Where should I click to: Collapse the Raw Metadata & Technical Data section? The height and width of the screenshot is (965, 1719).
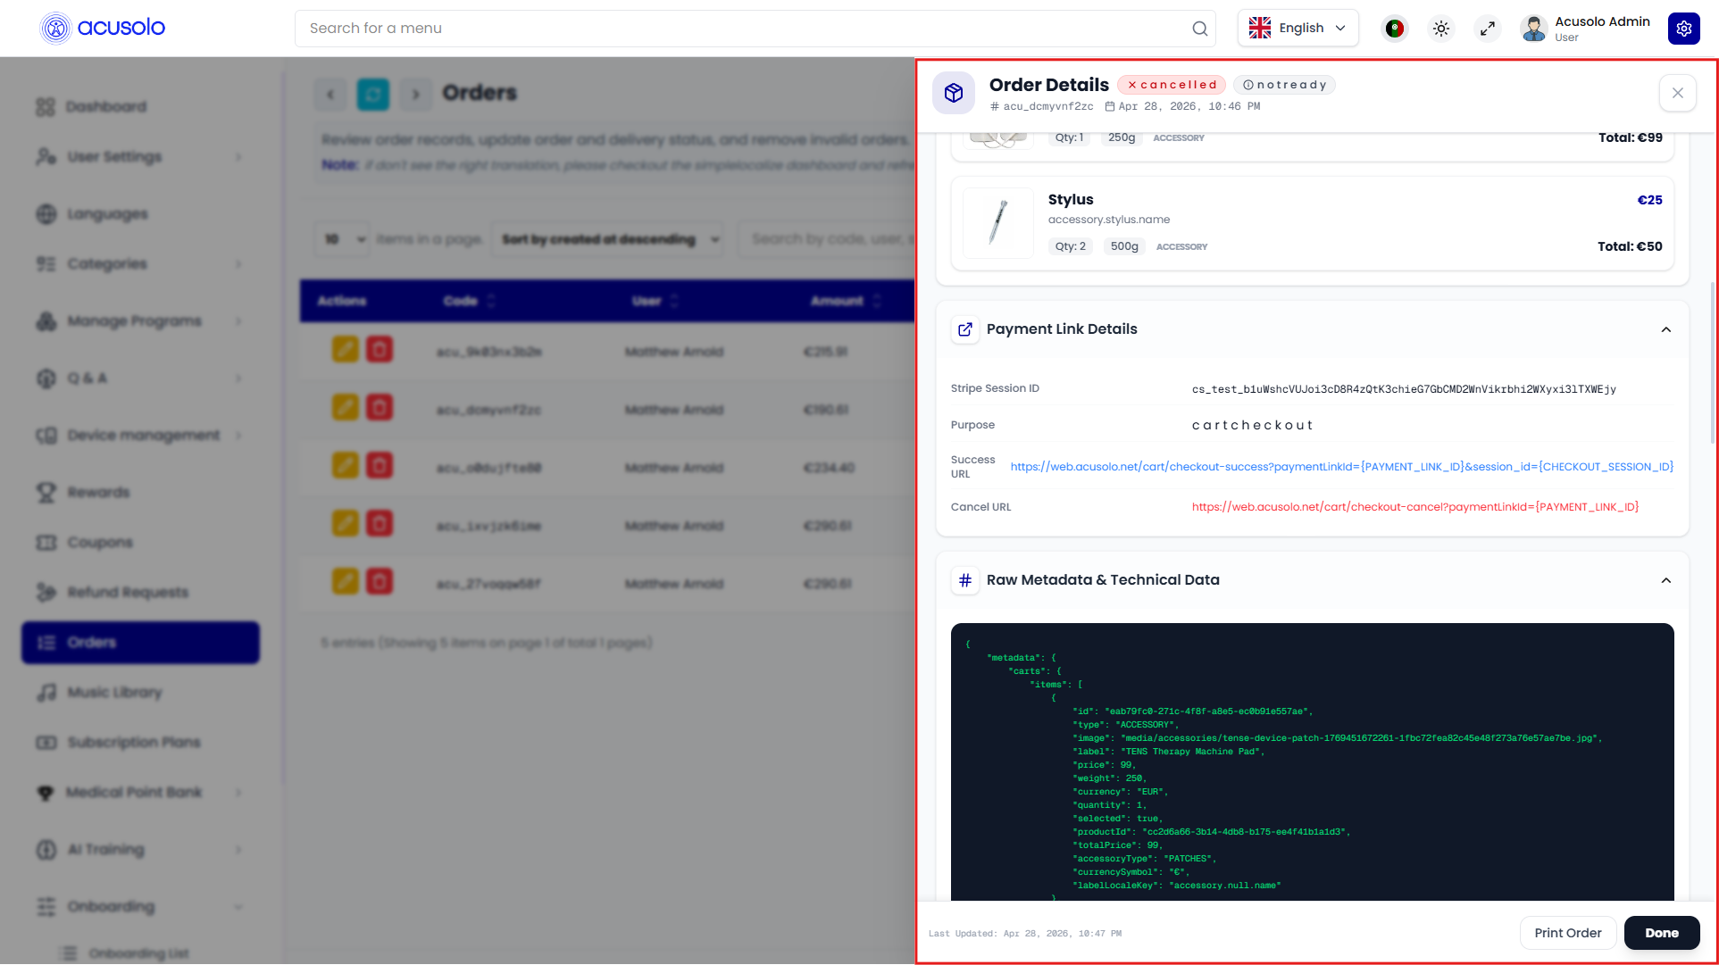pos(1665,580)
